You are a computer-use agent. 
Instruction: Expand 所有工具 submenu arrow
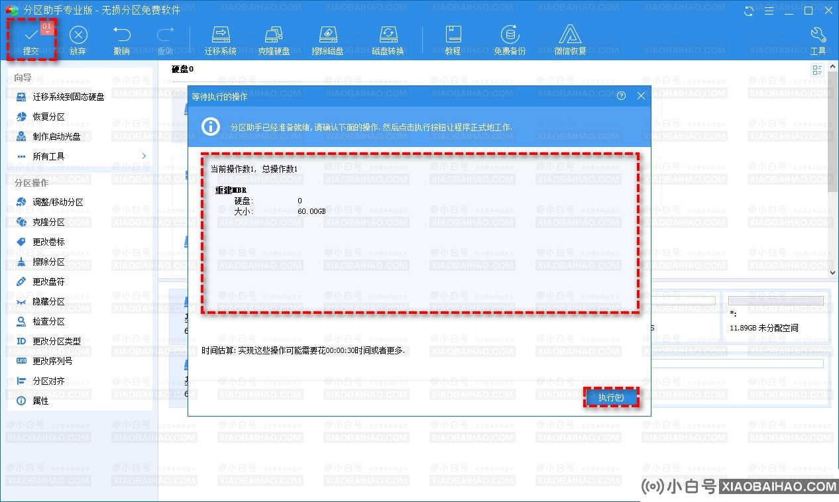point(144,156)
